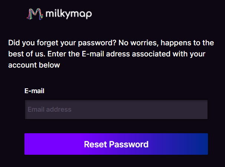The width and height of the screenshot is (225, 167).
Task: Click the letter "m" starting milkymap
Action: 50,14
